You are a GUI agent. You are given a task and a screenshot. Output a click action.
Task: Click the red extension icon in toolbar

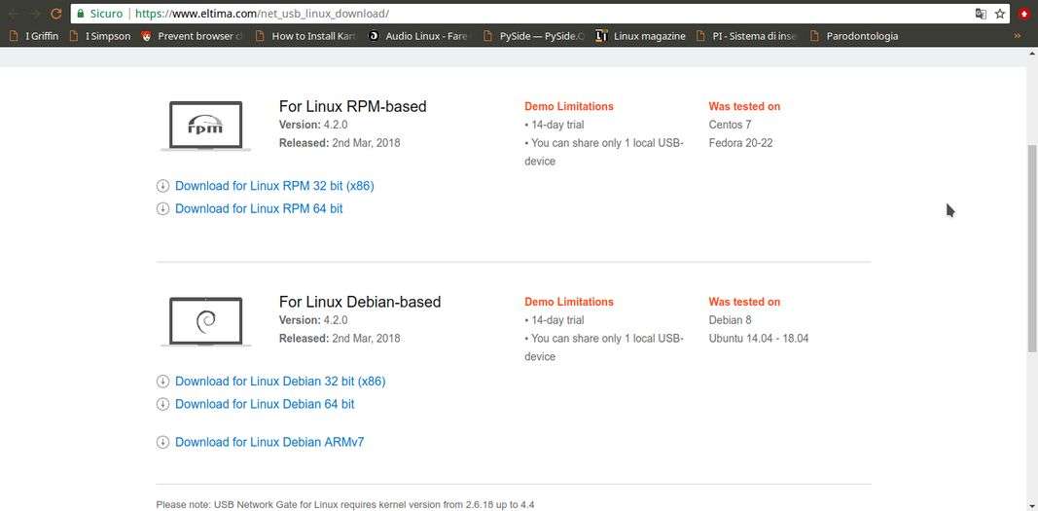pos(1023,14)
